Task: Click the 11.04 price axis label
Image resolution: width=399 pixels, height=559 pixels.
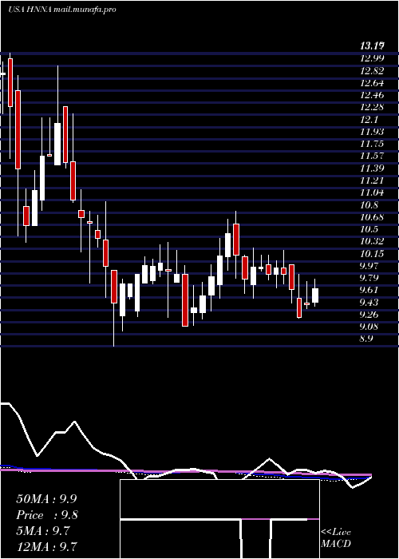Action: click(372, 193)
